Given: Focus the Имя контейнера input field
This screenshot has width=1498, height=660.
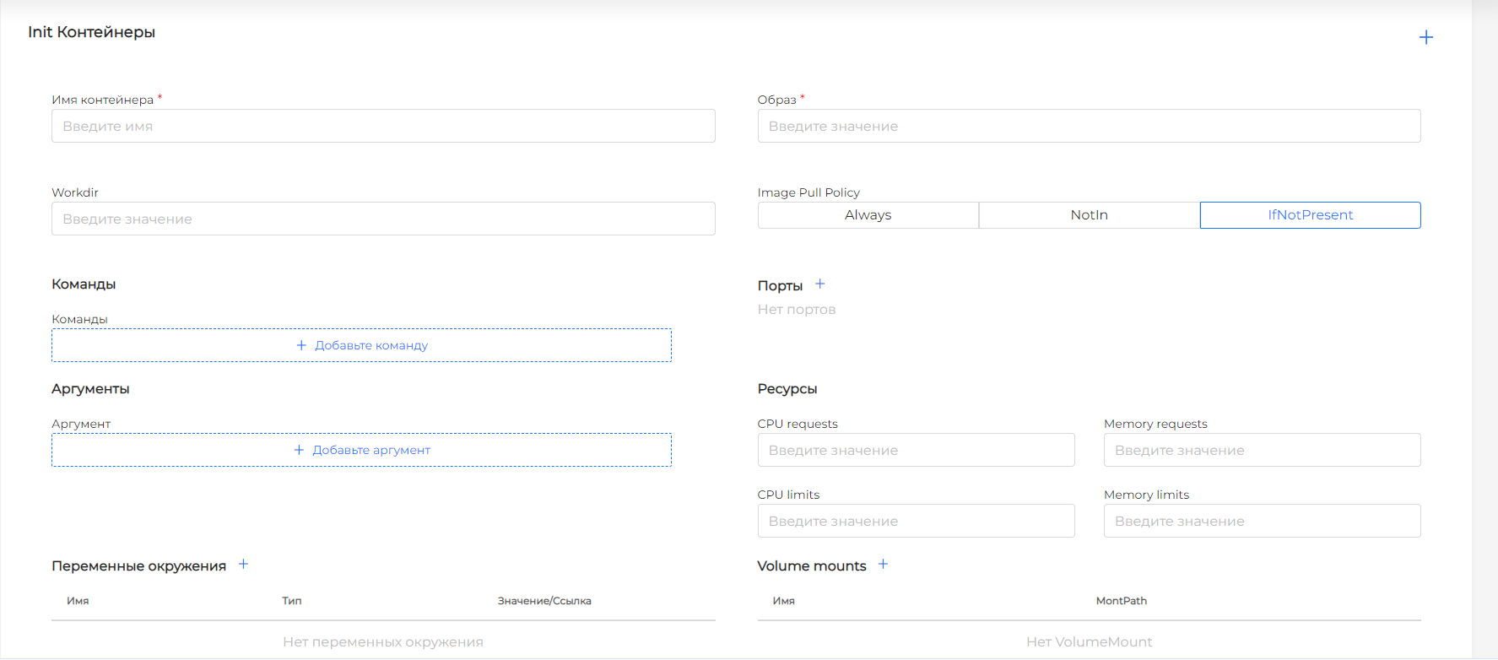Looking at the screenshot, I should pyautogui.click(x=383, y=126).
